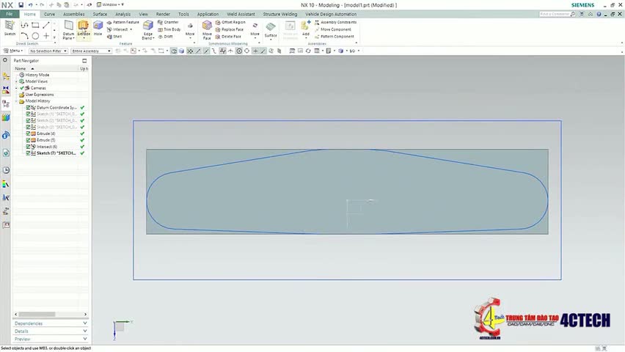Screen dimensions: 625x352
Task: Click inside the Find a Command field
Action: tap(554, 14)
